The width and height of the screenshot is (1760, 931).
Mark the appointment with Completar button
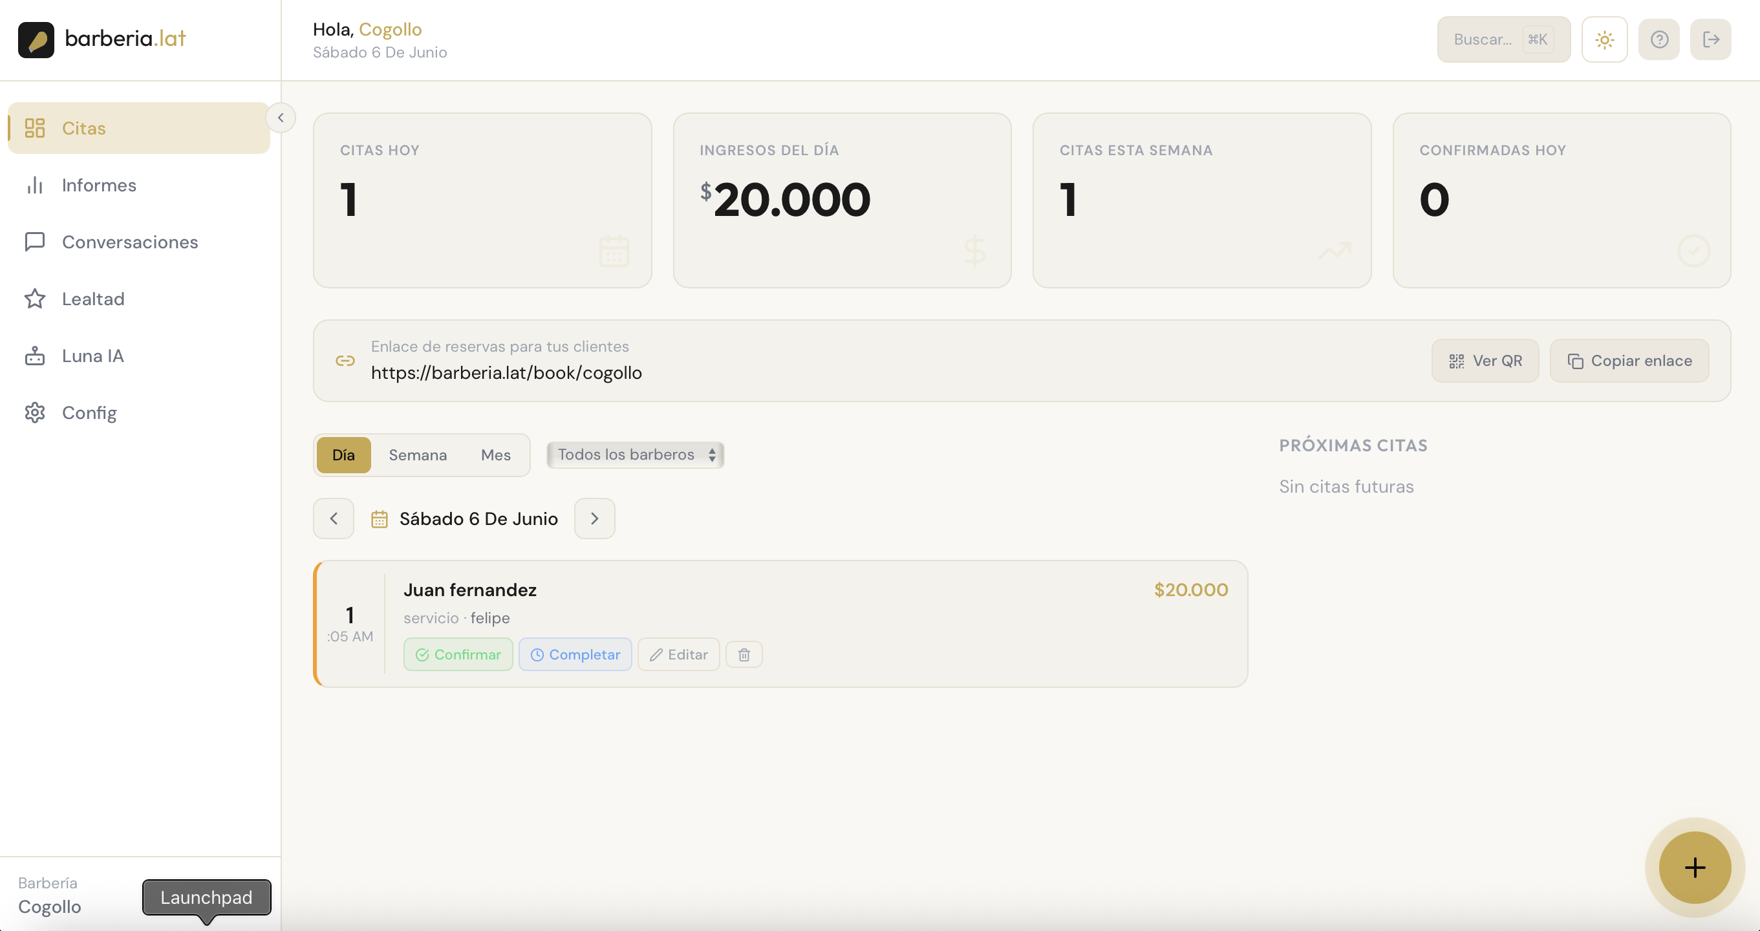tap(575, 654)
